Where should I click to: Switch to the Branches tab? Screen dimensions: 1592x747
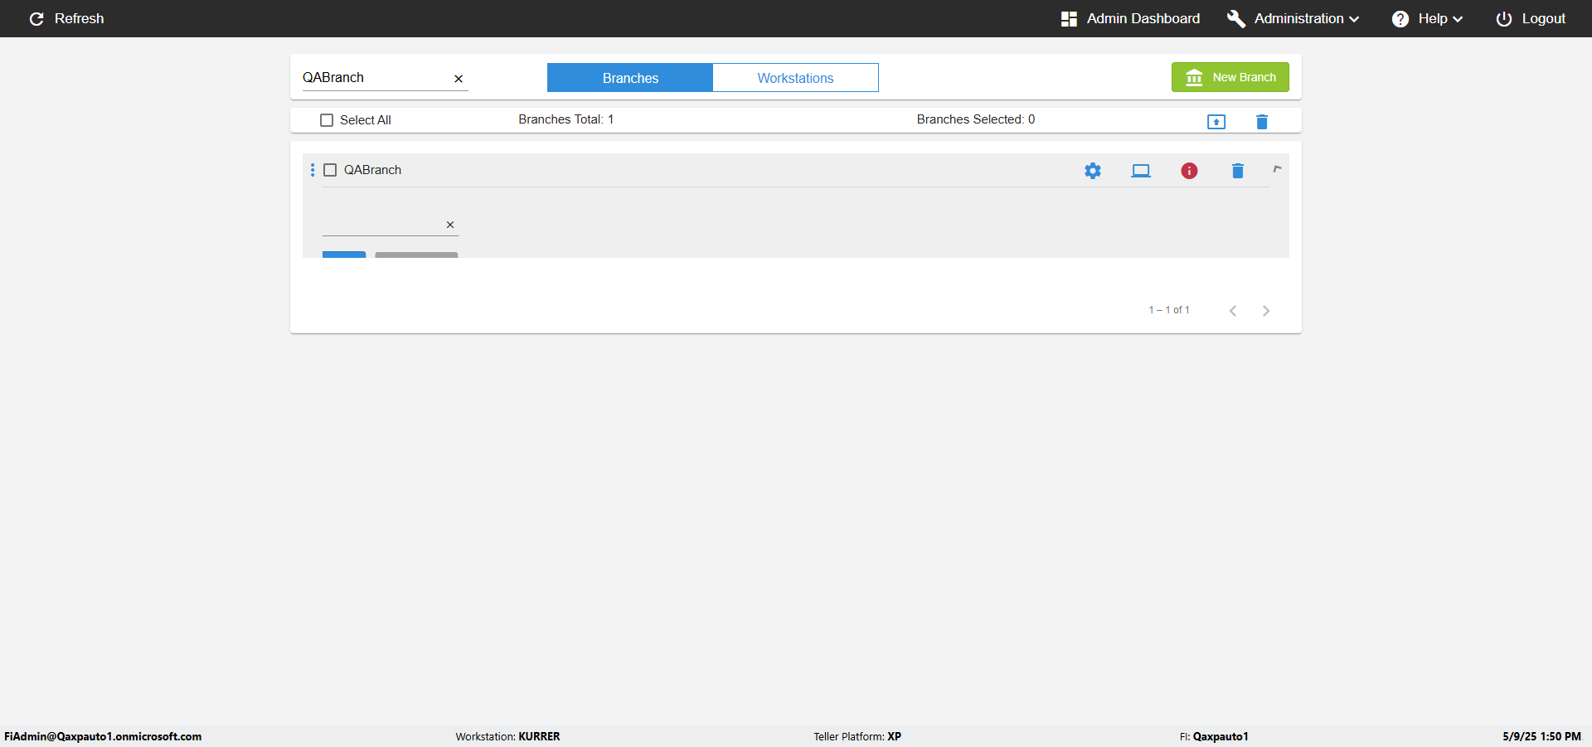[630, 78]
